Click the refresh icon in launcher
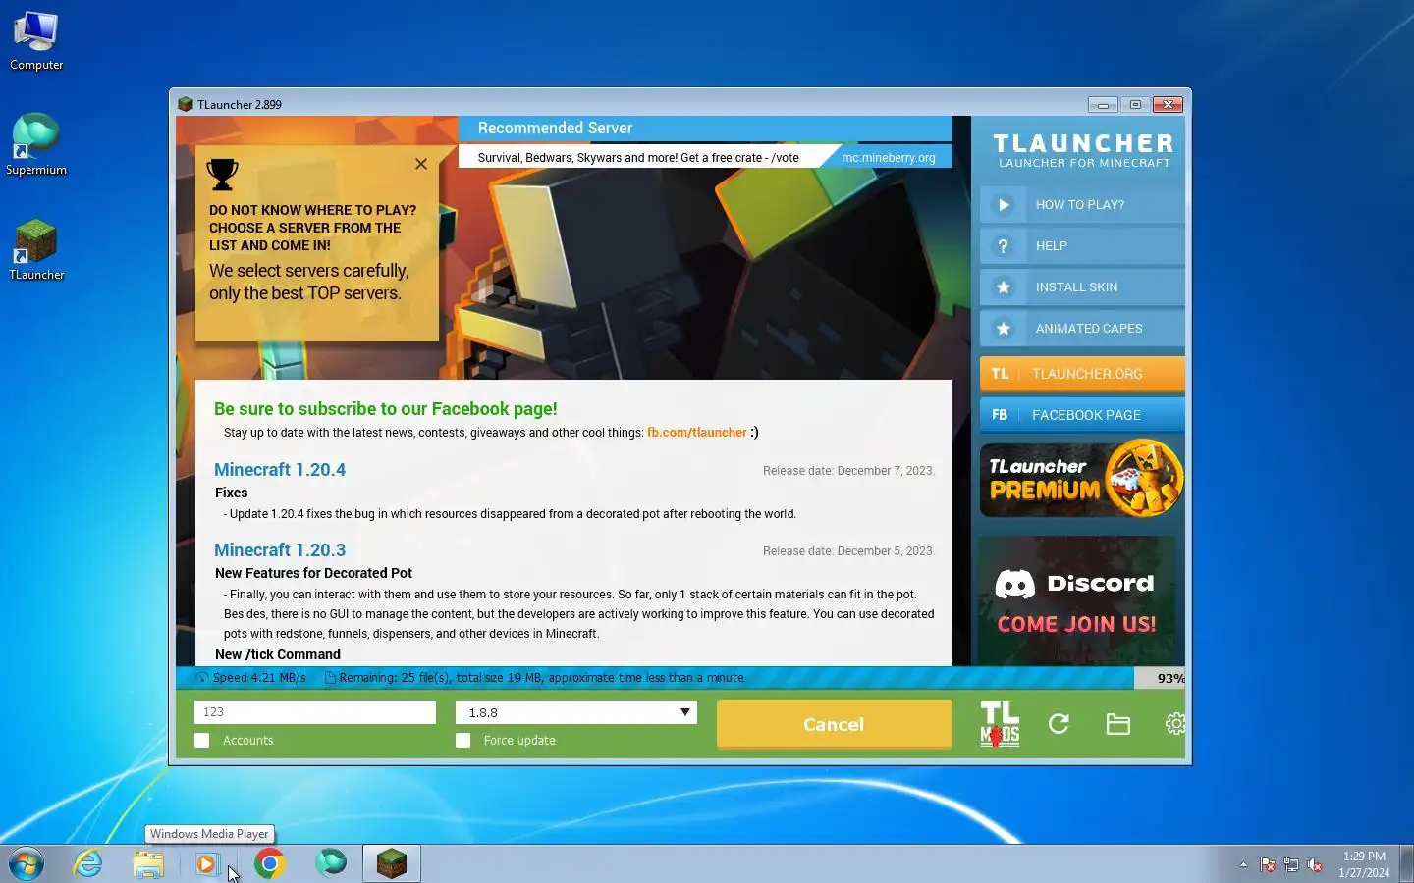1414x883 pixels. pos(1059,724)
